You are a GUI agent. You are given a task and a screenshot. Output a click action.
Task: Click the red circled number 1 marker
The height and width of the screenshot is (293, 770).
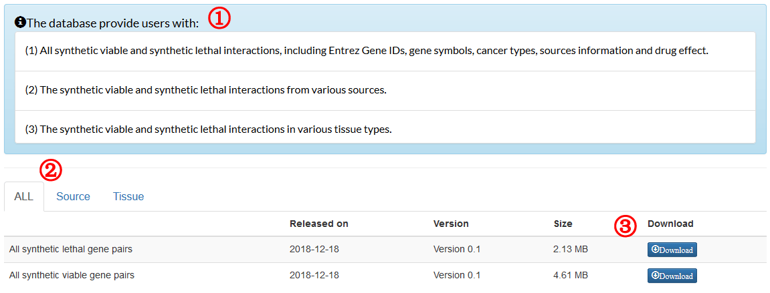pos(219,19)
